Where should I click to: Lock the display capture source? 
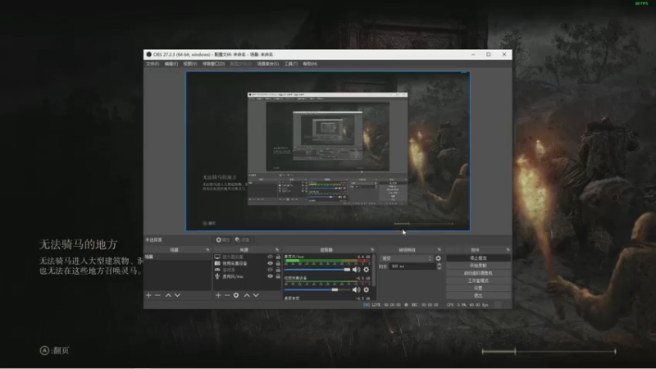click(x=278, y=257)
